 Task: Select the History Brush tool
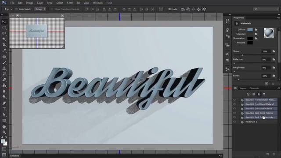click(x=4, y=74)
